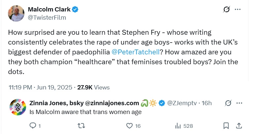The width and height of the screenshot is (254, 134).
Task: Open the 27.9K Views count
Action: point(93,87)
